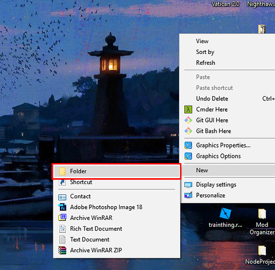Create a new Folder

tap(116, 171)
